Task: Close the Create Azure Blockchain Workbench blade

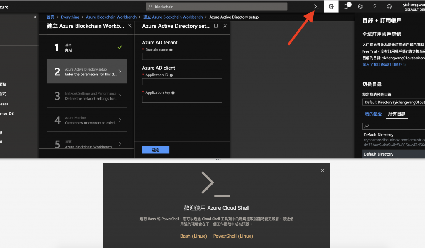Action: click(x=130, y=26)
